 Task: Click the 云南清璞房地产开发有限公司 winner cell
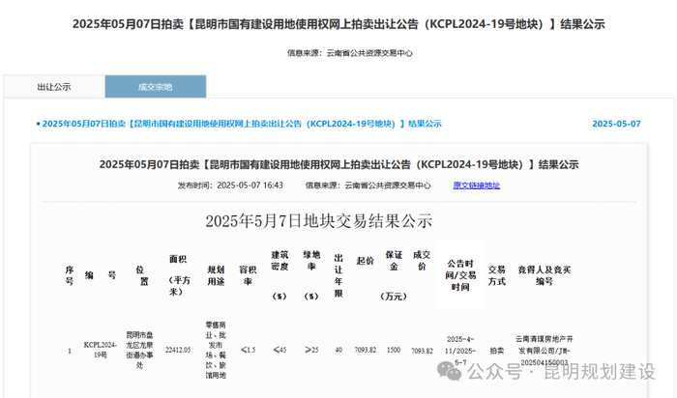tap(544, 351)
